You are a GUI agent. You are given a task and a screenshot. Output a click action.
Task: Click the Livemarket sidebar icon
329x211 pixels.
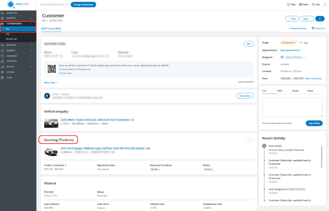tap(2, 56)
